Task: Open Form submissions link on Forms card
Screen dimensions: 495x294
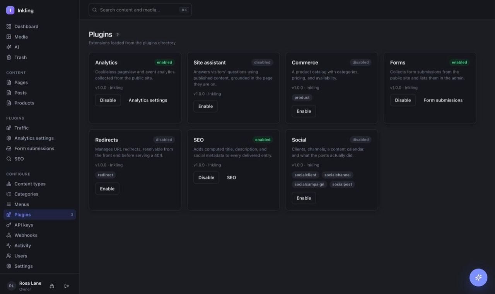Action: click(x=443, y=100)
